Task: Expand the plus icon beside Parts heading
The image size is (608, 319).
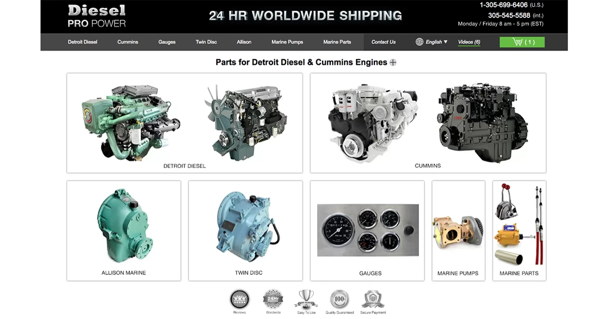Action: pyautogui.click(x=393, y=62)
